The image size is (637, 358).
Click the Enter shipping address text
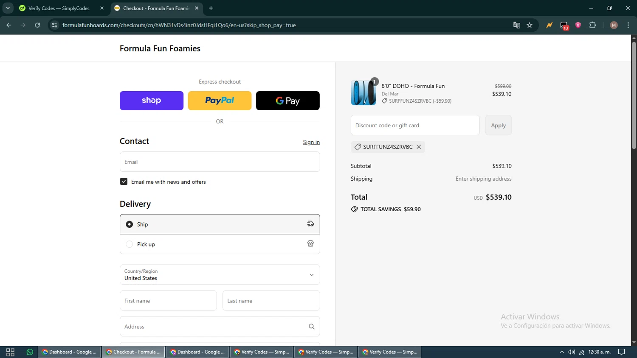click(x=483, y=179)
